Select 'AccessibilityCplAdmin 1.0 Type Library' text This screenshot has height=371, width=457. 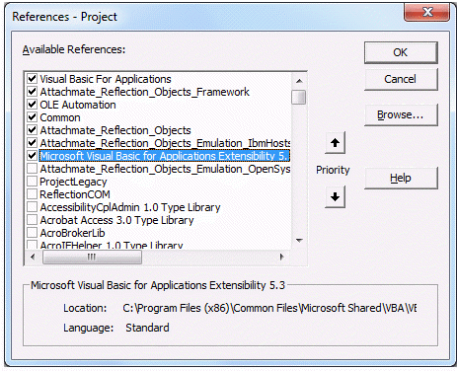click(x=130, y=207)
